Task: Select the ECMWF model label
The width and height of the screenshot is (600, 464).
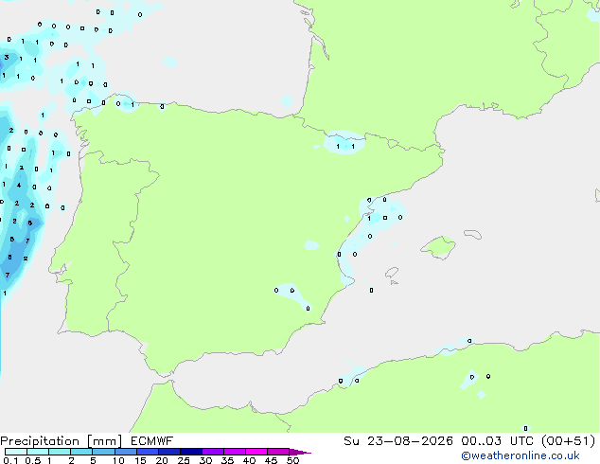Action: click(x=151, y=441)
